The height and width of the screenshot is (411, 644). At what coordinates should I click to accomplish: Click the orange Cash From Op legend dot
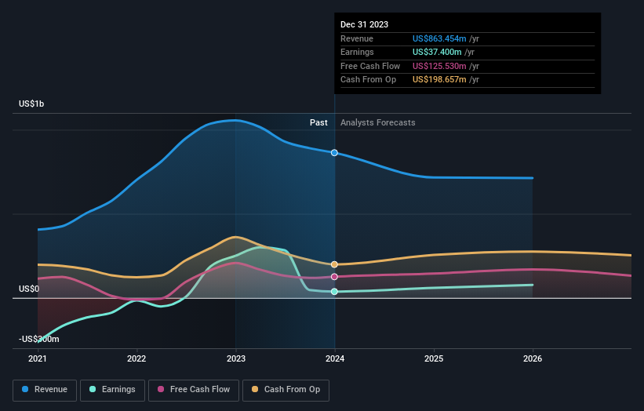click(x=255, y=389)
